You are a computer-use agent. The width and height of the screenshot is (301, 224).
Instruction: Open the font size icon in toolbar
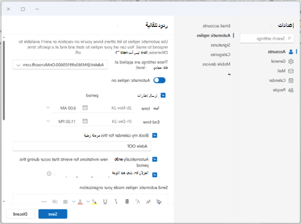pyautogui.click(x=148, y=202)
